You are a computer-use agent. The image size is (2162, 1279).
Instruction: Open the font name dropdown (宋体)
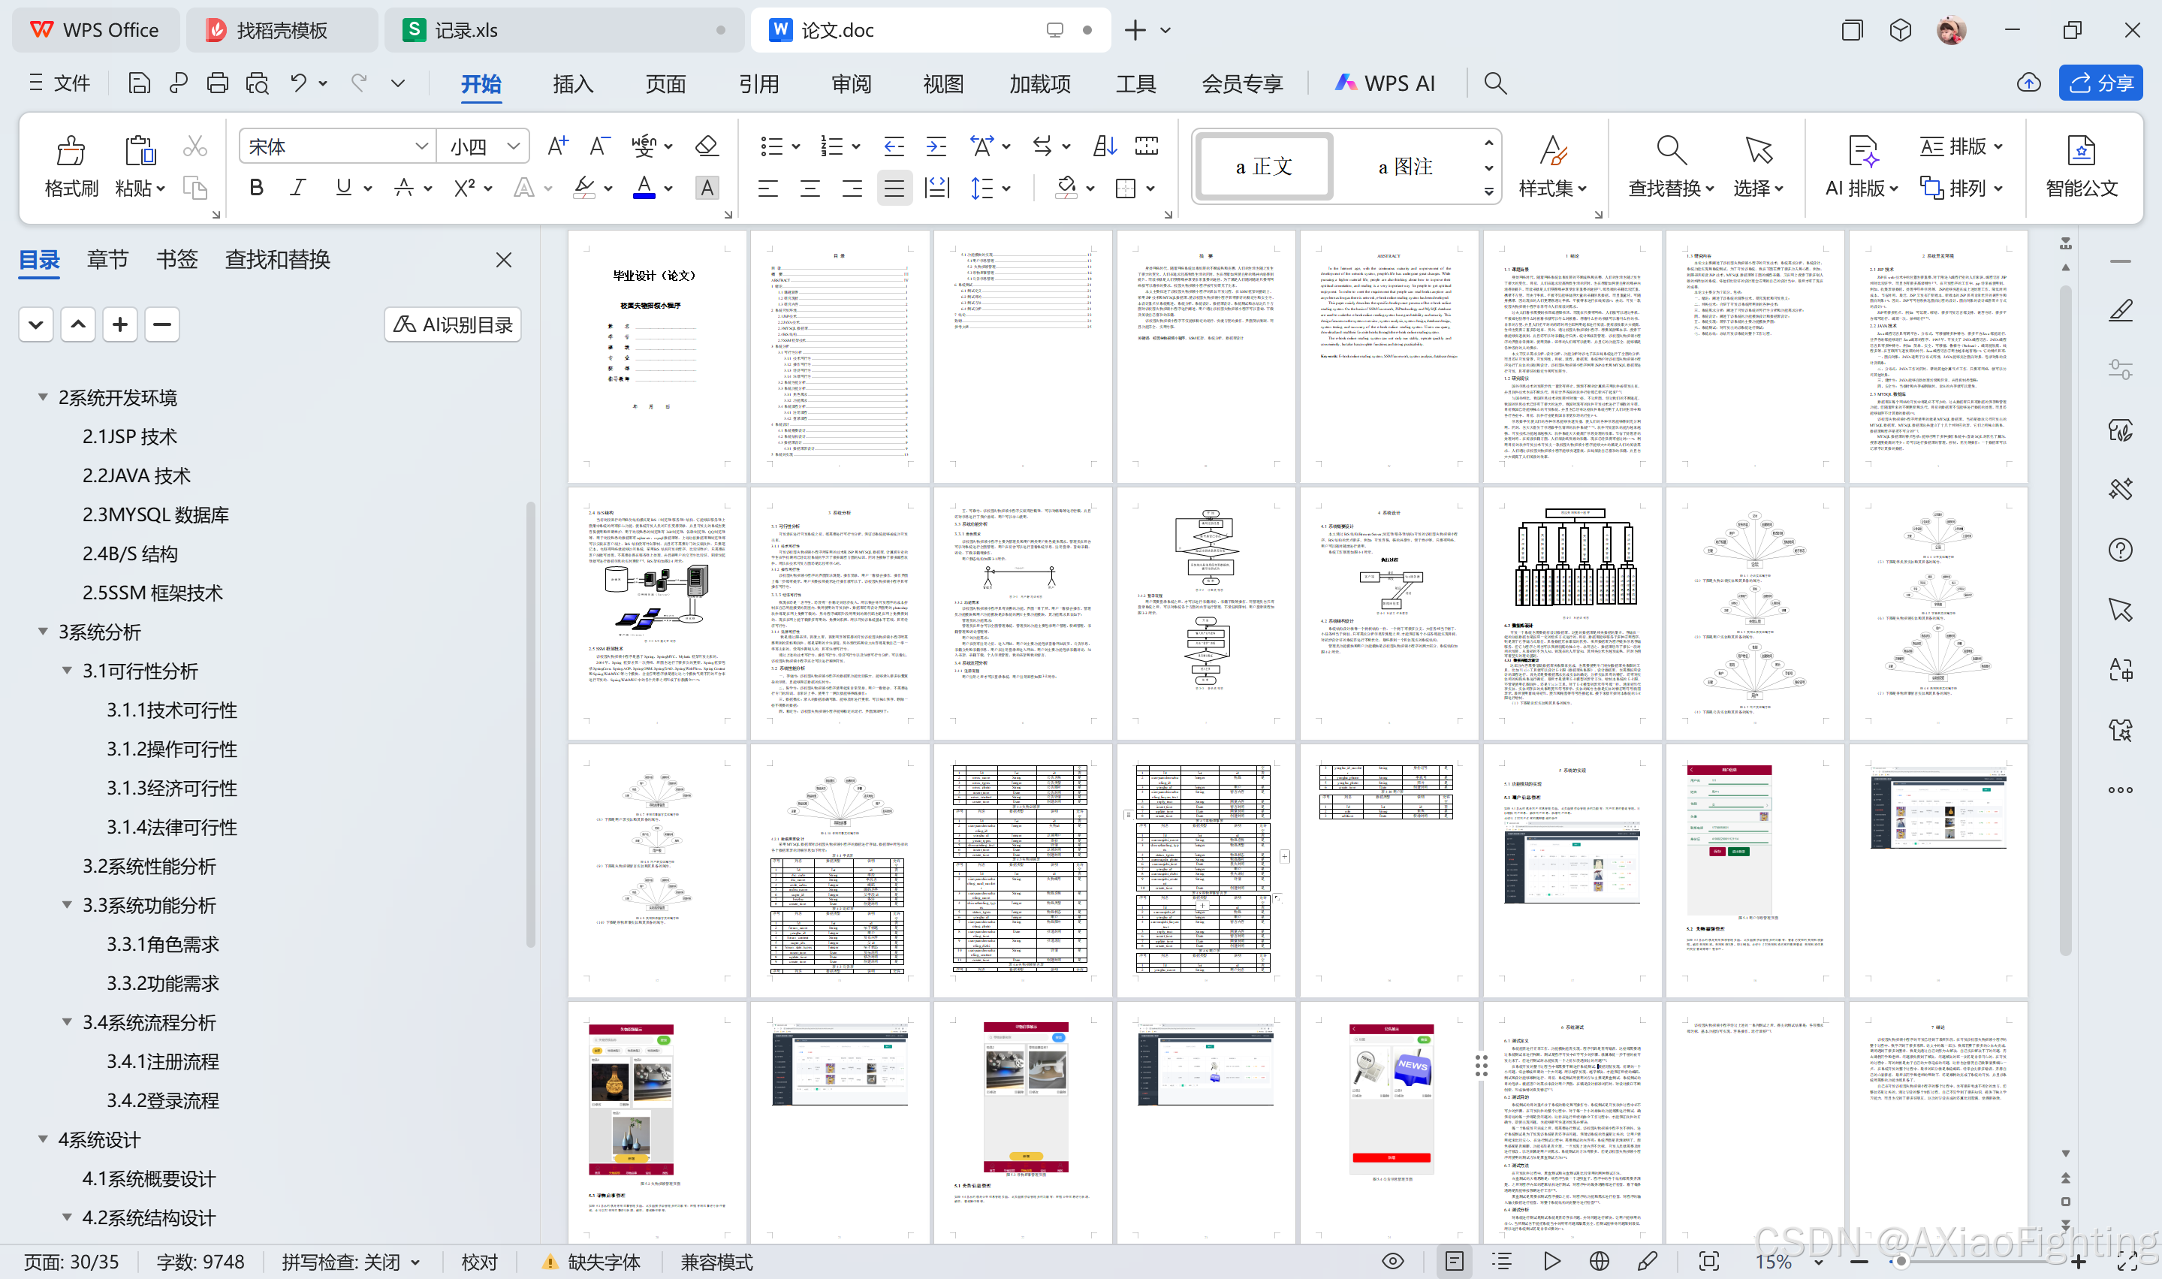[421, 146]
